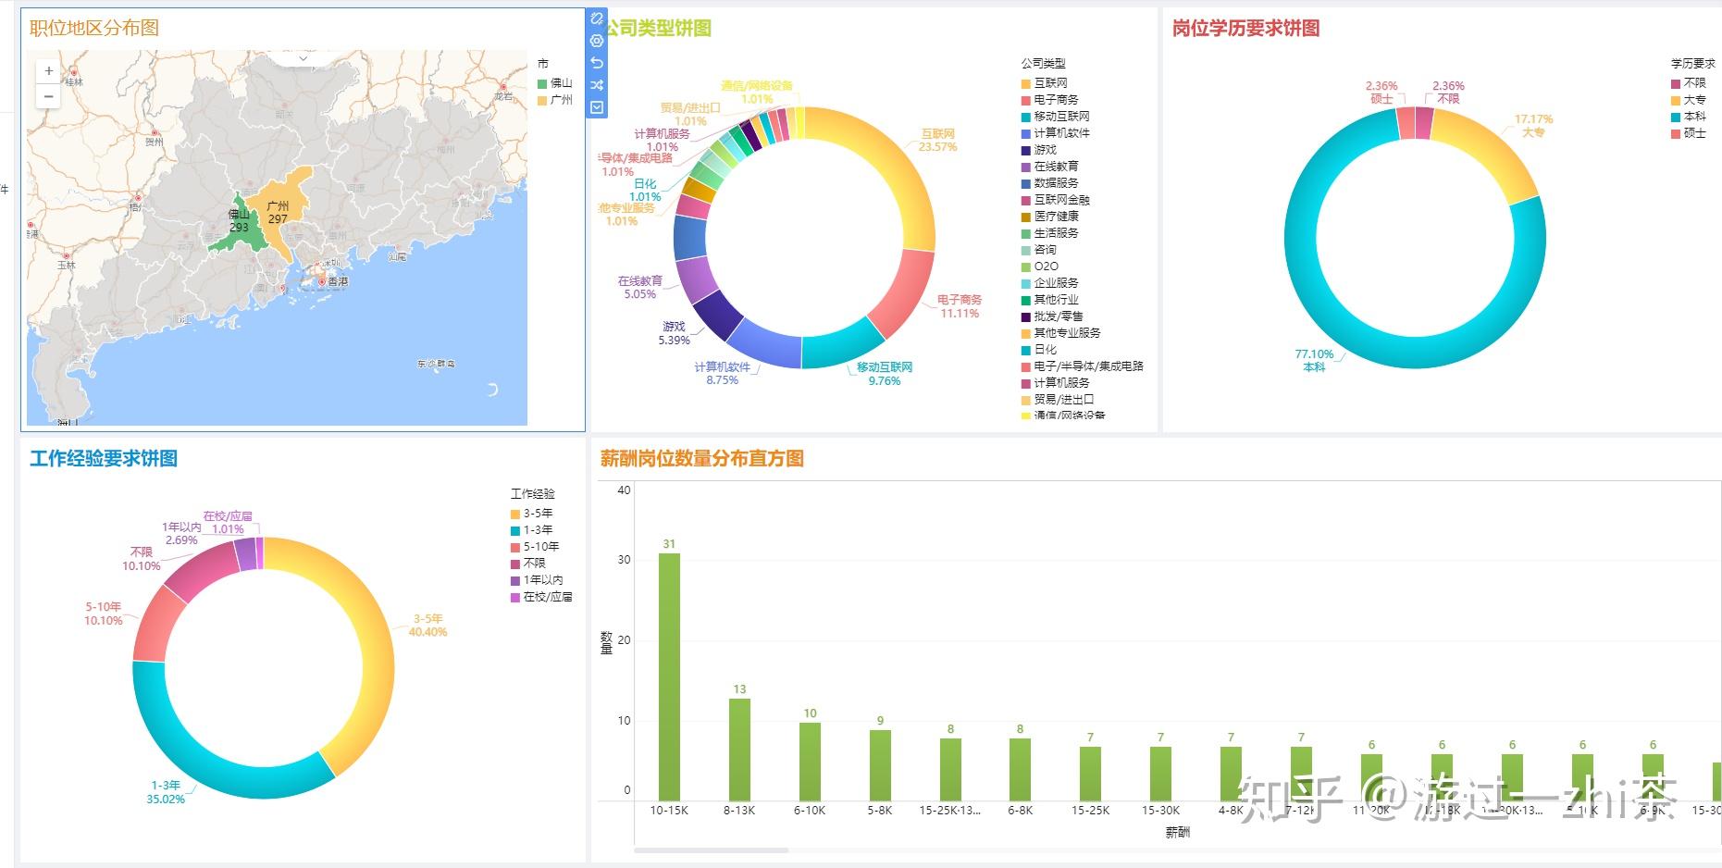Toggle 互联网 in the 公司类型 legend

tap(1047, 83)
